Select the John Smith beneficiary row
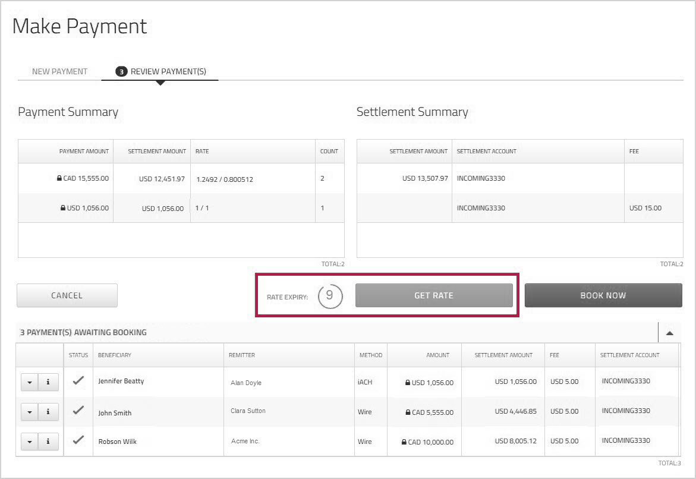Screen dimensions: 696x479 click(x=115, y=413)
